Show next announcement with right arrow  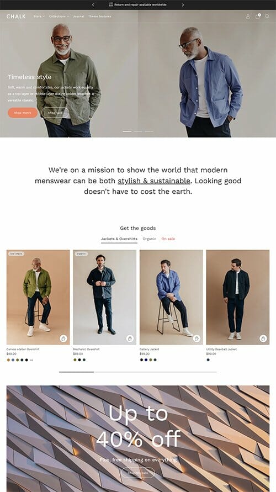click(x=183, y=5)
